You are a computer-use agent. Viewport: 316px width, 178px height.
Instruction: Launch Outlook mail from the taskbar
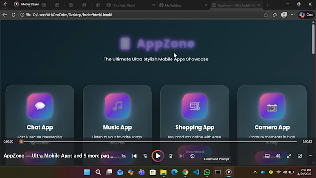tap(120, 172)
